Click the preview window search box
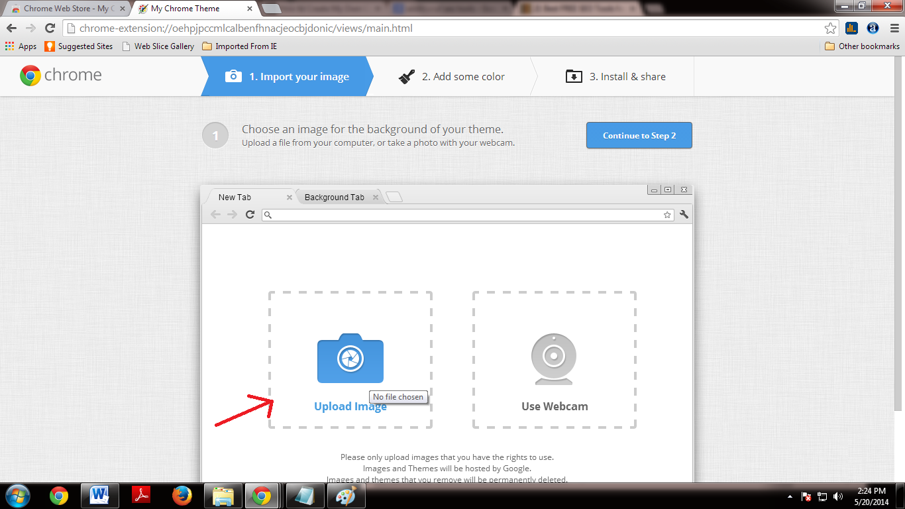Image resolution: width=905 pixels, height=509 pixels. point(468,215)
